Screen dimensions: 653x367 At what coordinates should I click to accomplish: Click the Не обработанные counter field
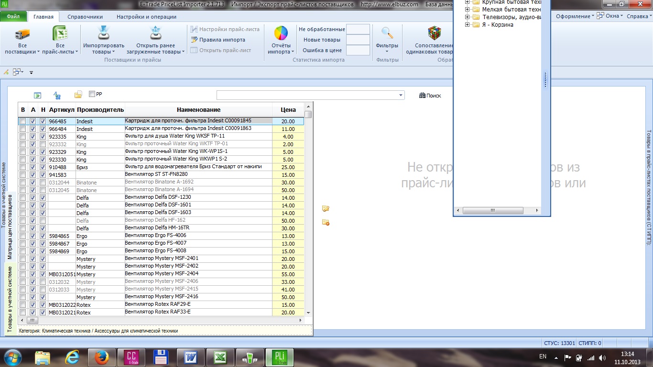click(x=358, y=29)
